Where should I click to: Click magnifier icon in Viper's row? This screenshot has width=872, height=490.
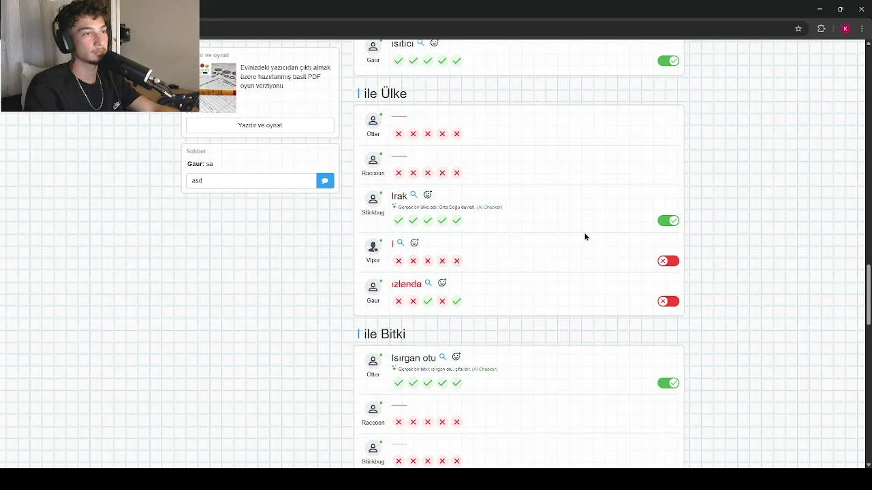[401, 242]
